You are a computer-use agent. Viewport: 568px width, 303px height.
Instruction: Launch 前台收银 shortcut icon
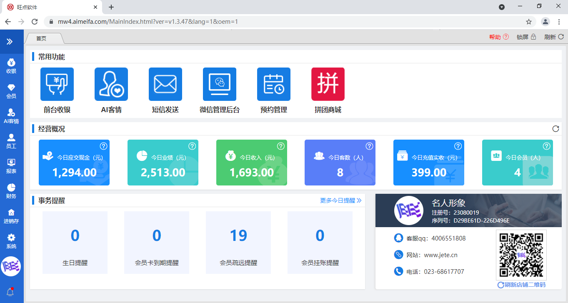coord(57,84)
